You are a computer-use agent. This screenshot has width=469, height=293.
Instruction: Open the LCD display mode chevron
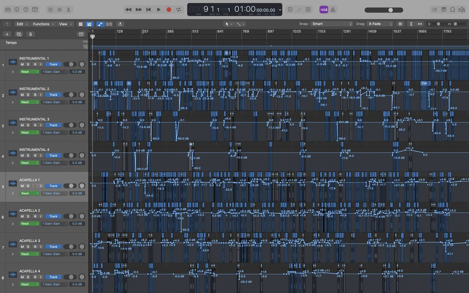tap(280, 10)
